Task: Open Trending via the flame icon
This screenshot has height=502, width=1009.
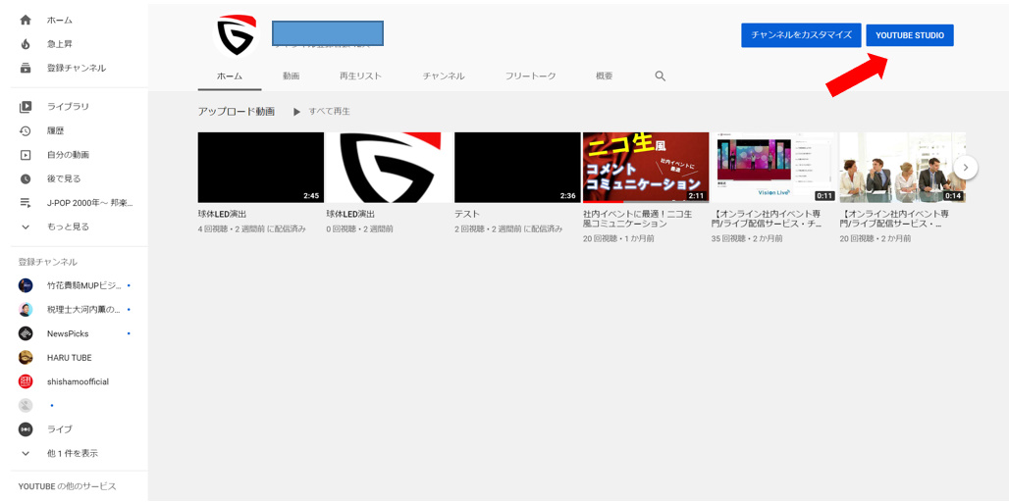Action: pyautogui.click(x=26, y=44)
